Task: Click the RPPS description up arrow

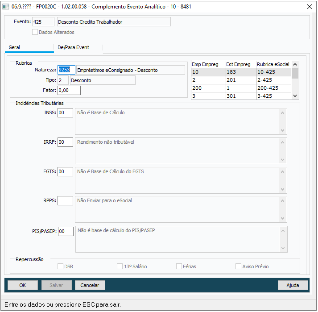Action: pyautogui.click(x=282, y=201)
